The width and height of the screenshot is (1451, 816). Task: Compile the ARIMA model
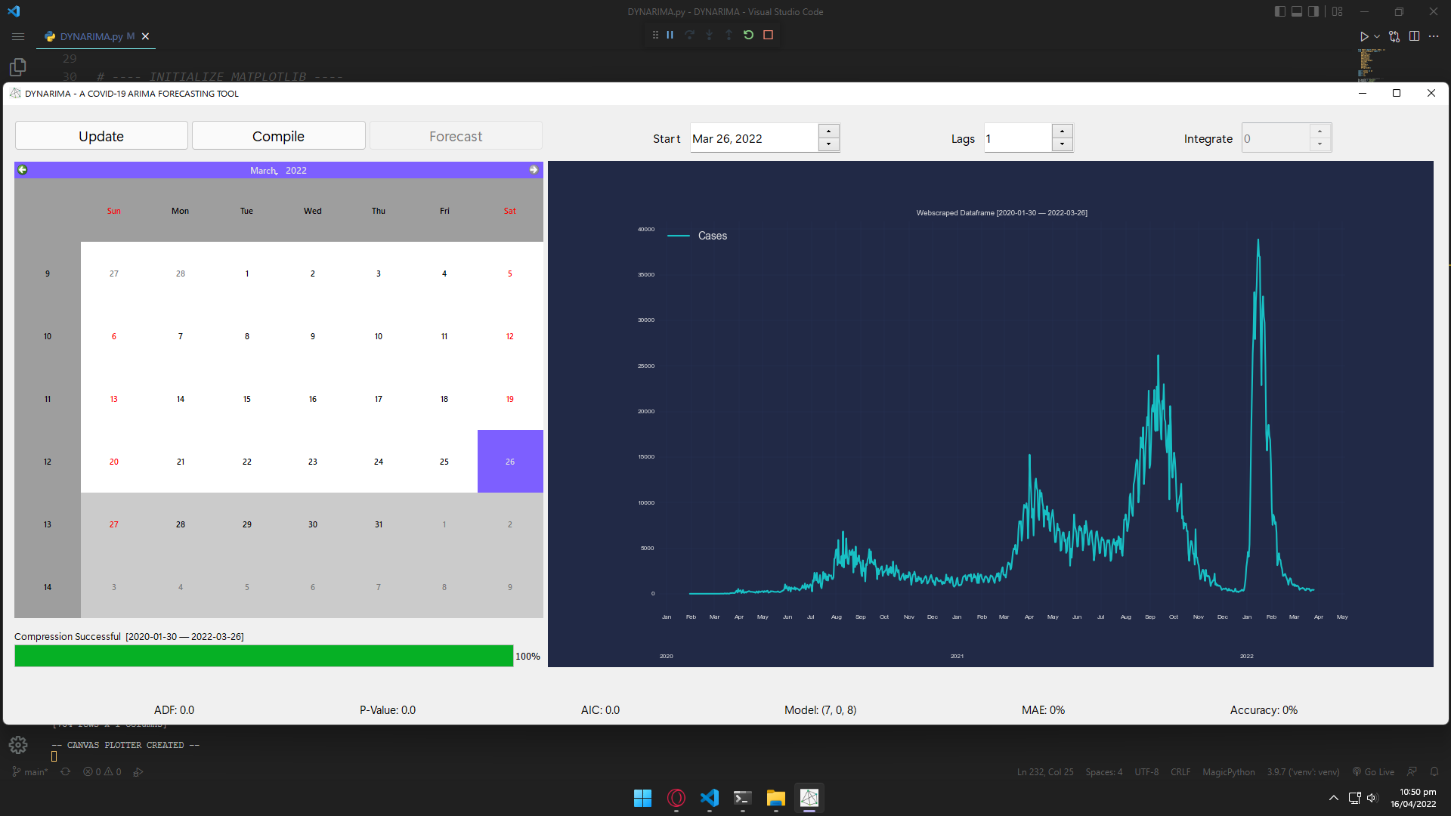[x=278, y=136]
